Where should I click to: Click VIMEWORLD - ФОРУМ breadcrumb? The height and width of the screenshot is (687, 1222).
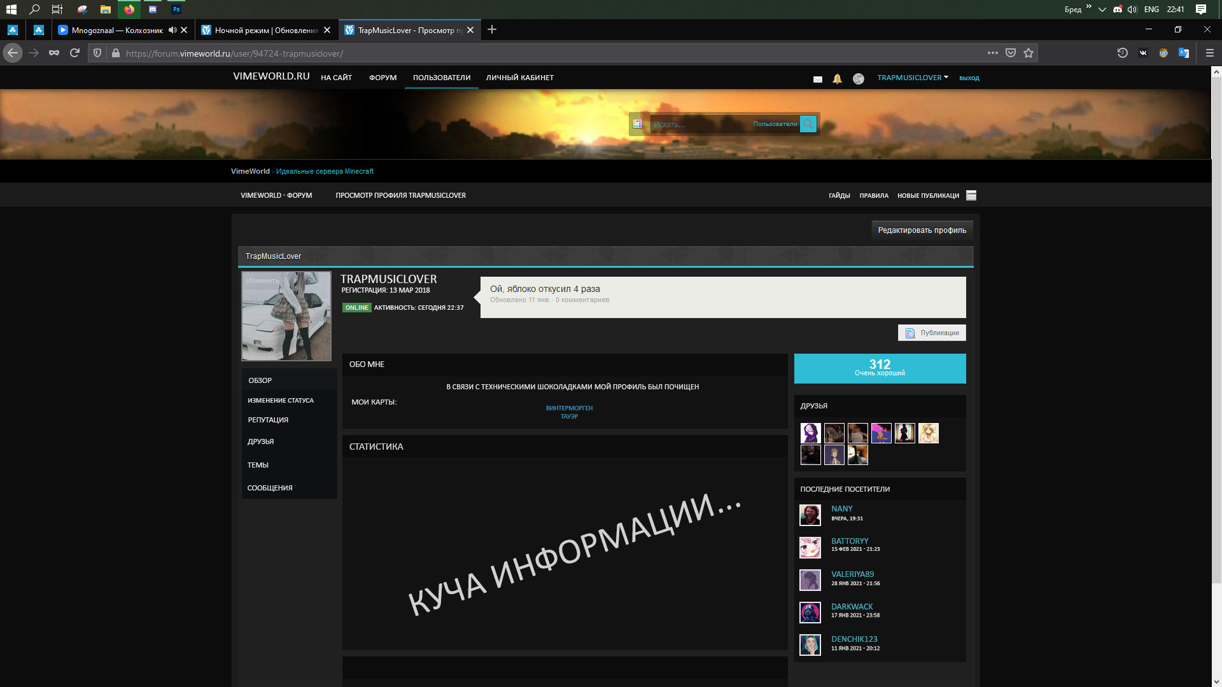(276, 195)
